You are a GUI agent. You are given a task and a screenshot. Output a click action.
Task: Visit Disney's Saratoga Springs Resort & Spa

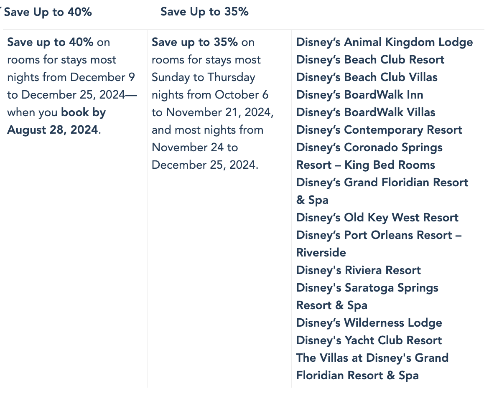pyautogui.click(x=367, y=297)
